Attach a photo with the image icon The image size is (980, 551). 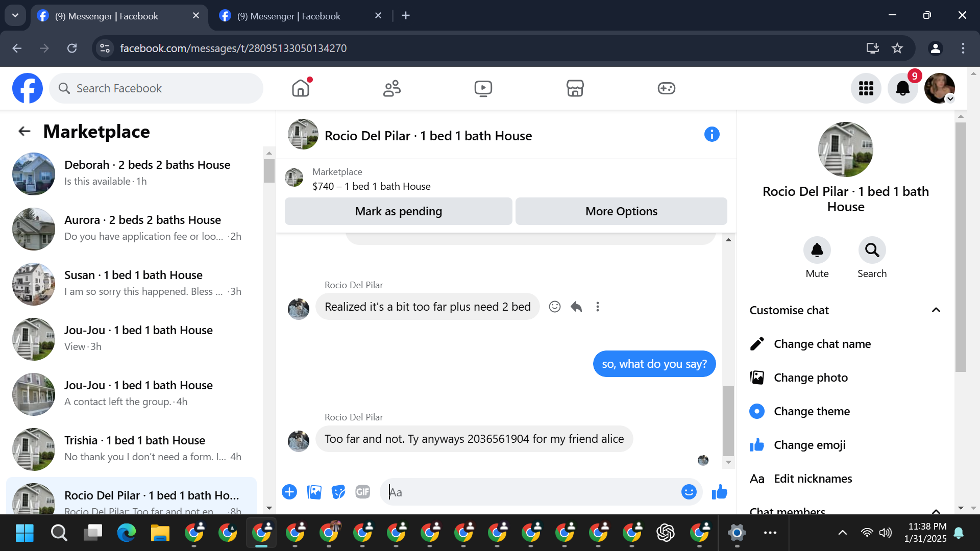[314, 492]
